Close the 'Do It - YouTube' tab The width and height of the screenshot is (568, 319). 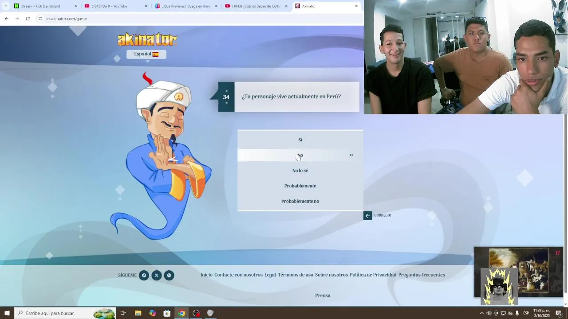coord(146,6)
